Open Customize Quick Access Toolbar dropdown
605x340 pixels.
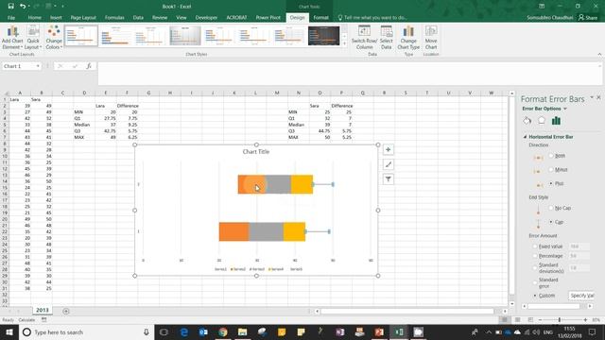[x=62, y=7]
